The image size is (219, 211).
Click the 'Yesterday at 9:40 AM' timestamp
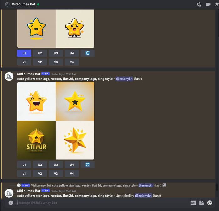(64, 191)
